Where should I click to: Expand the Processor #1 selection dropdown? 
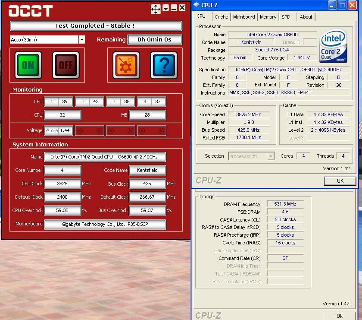pos(271,156)
